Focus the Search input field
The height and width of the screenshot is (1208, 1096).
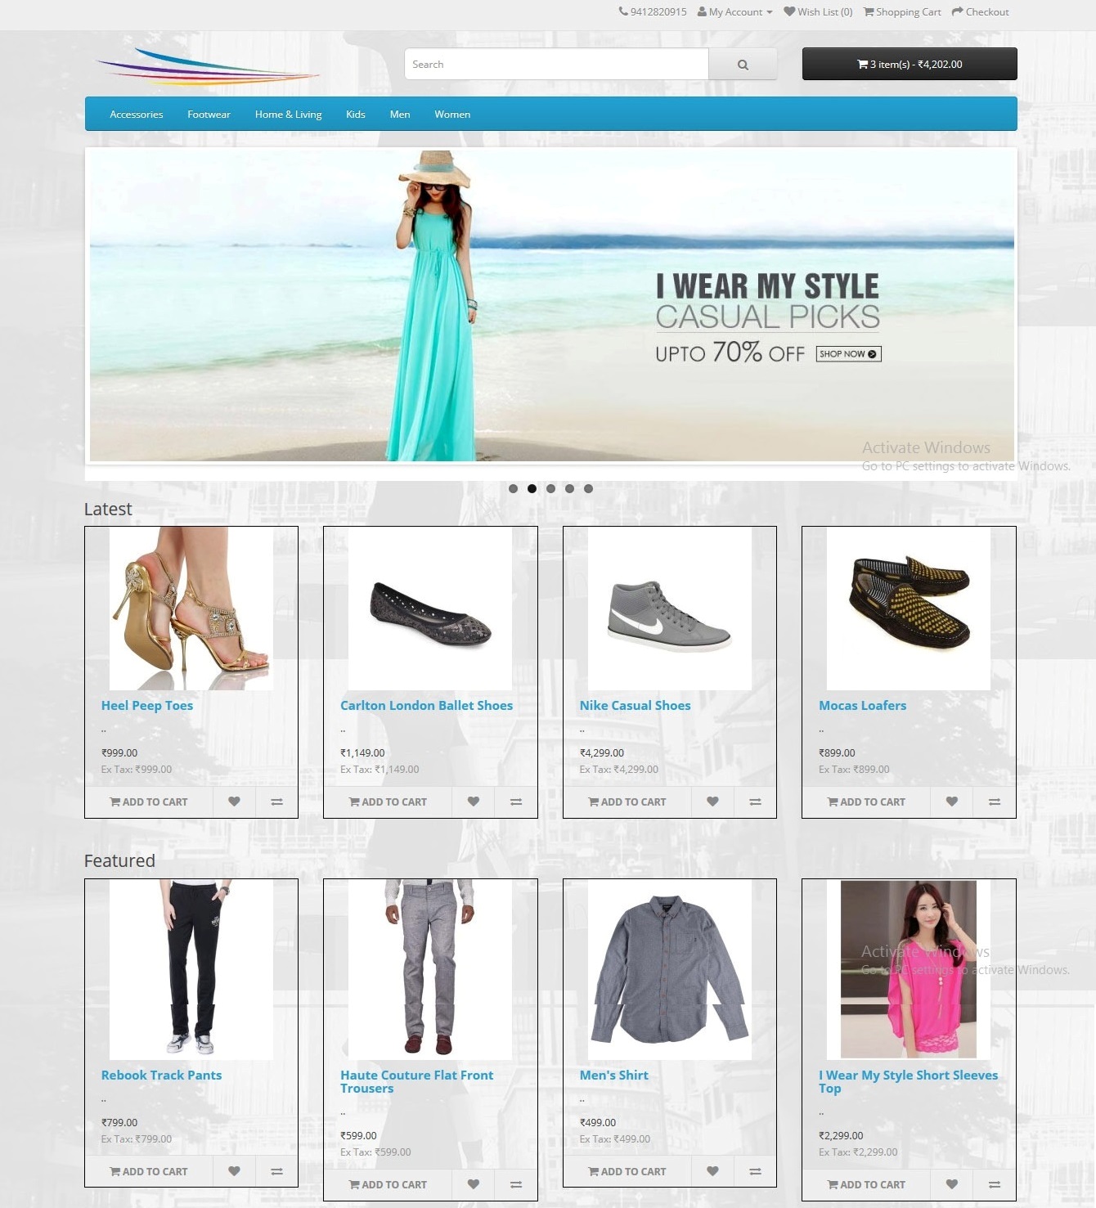(x=556, y=65)
